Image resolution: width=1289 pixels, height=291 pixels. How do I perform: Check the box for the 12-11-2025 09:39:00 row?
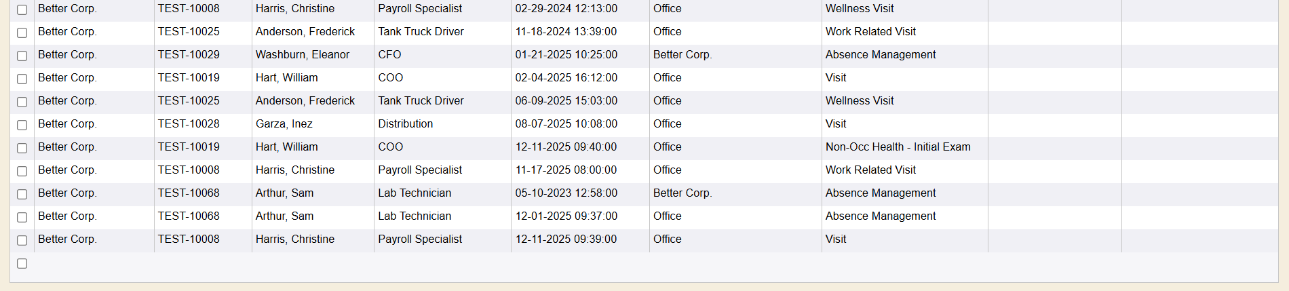click(x=22, y=240)
